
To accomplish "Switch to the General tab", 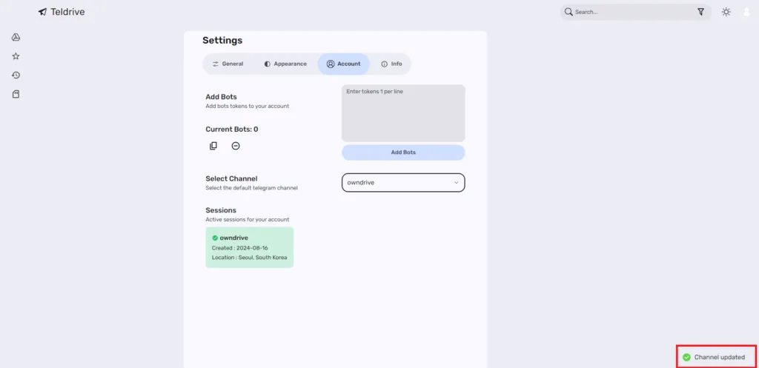I will [x=228, y=64].
